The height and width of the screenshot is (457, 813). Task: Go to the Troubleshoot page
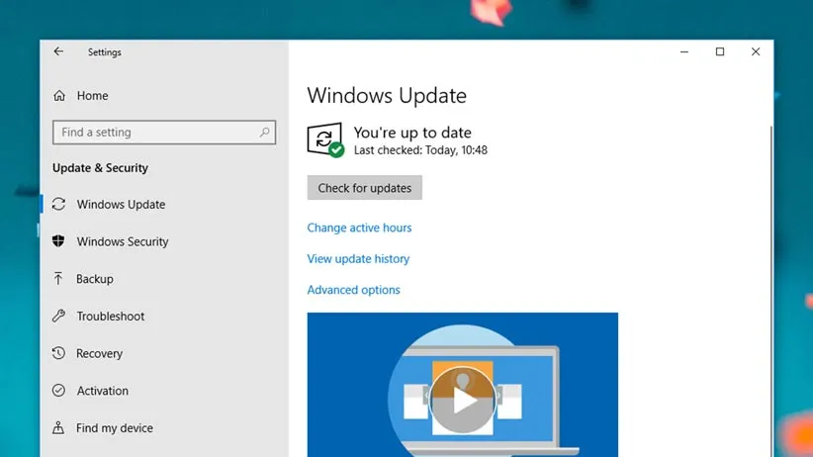(x=111, y=317)
